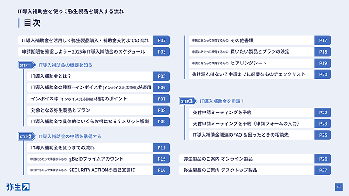This screenshot has width=349, height=196.
Task: Click the P02 page badge
Action: tap(161, 40)
